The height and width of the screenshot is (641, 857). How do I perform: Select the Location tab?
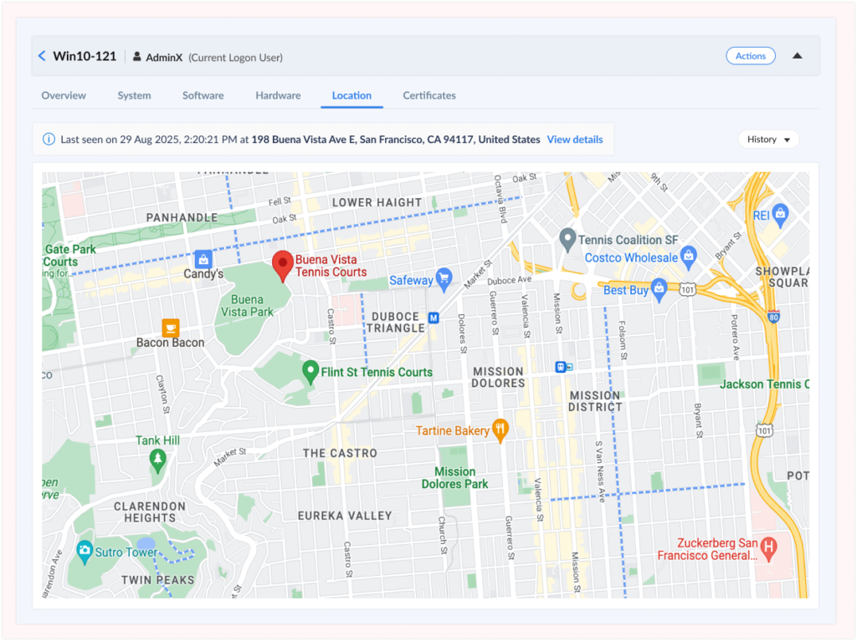[352, 95]
